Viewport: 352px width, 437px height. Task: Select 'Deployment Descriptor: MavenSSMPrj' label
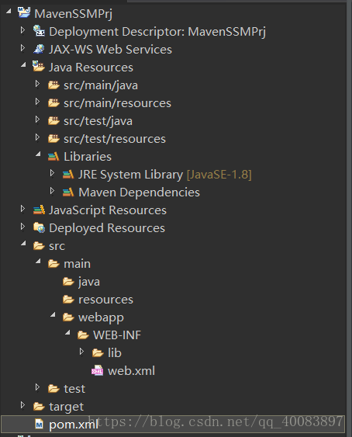(x=157, y=32)
